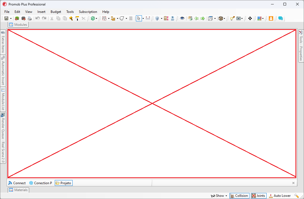Open the Tools menu
304x199 pixels.
(x=70, y=12)
